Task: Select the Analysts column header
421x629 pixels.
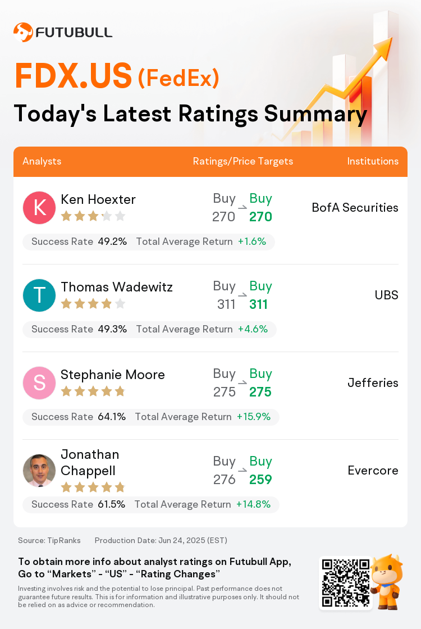Action: tap(42, 161)
